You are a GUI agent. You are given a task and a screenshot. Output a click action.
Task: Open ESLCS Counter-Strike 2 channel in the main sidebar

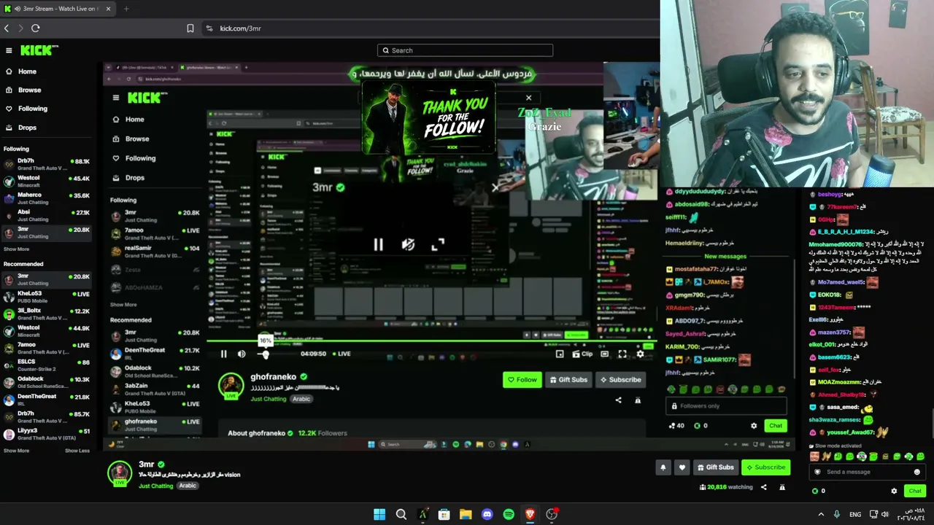(47, 365)
